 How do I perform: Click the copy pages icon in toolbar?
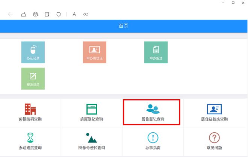click(47, 14)
